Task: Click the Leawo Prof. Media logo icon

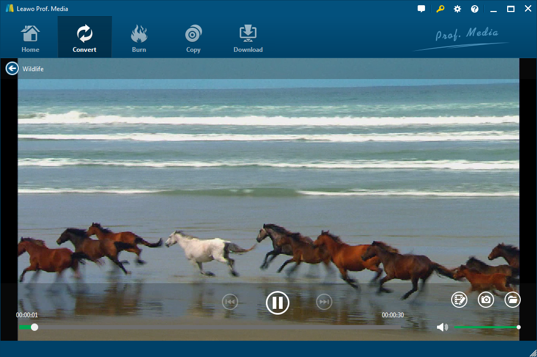Action: coord(9,8)
